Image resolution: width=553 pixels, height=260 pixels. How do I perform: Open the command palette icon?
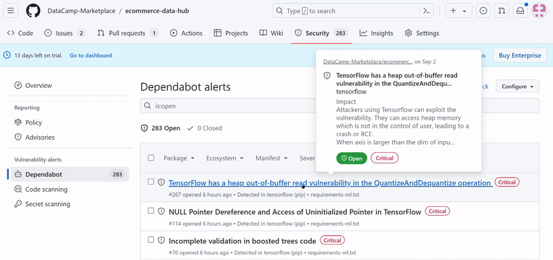(x=427, y=11)
